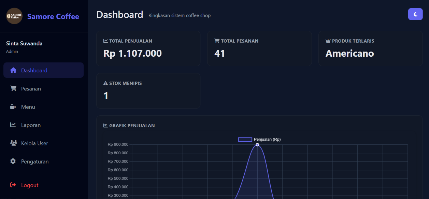Click the Admin role label
Image resolution: width=429 pixels, height=199 pixels.
(x=12, y=52)
